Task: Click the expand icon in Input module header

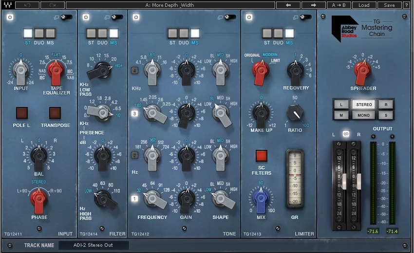Action: pos(56,18)
